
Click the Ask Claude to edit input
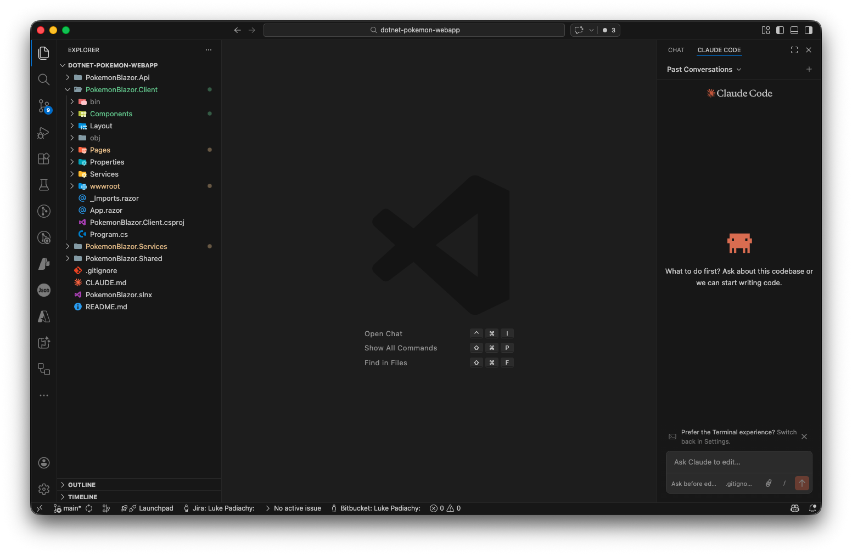coord(738,462)
